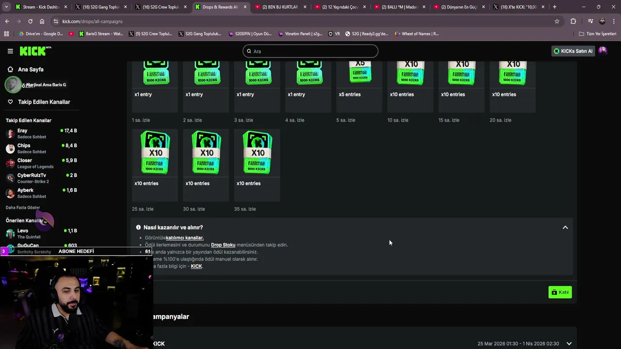Screen dimensions: 621x349
Task: Open the tab search dropdown arrow
Action: (5, 7)
